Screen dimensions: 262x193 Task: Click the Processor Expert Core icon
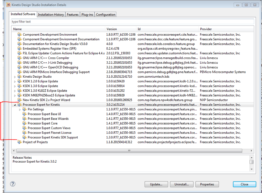coord(25,124)
